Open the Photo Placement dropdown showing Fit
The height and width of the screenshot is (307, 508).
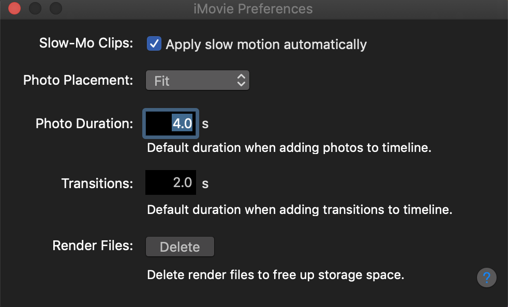coord(197,81)
